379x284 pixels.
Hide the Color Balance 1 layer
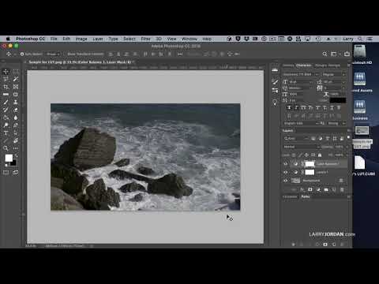point(286,164)
